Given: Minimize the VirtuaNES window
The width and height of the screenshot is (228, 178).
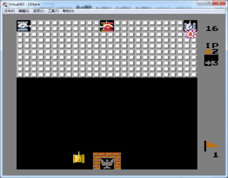Looking at the screenshot, I should click(x=201, y=3).
